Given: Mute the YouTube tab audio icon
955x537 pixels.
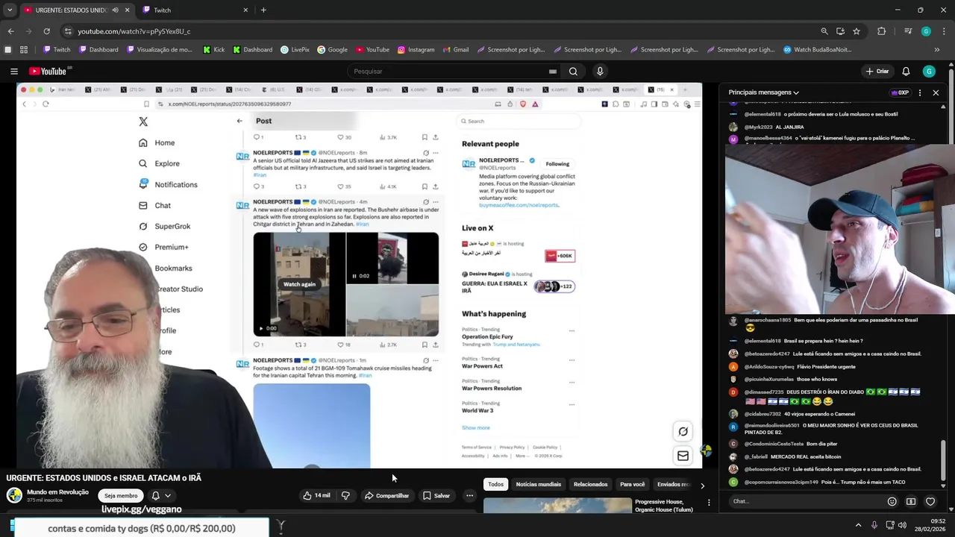Looking at the screenshot, I should (115, 10).
